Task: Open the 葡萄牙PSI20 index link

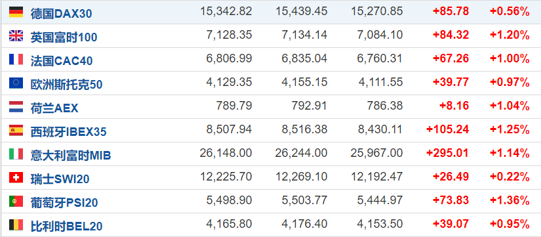Action: coord(64,203)
